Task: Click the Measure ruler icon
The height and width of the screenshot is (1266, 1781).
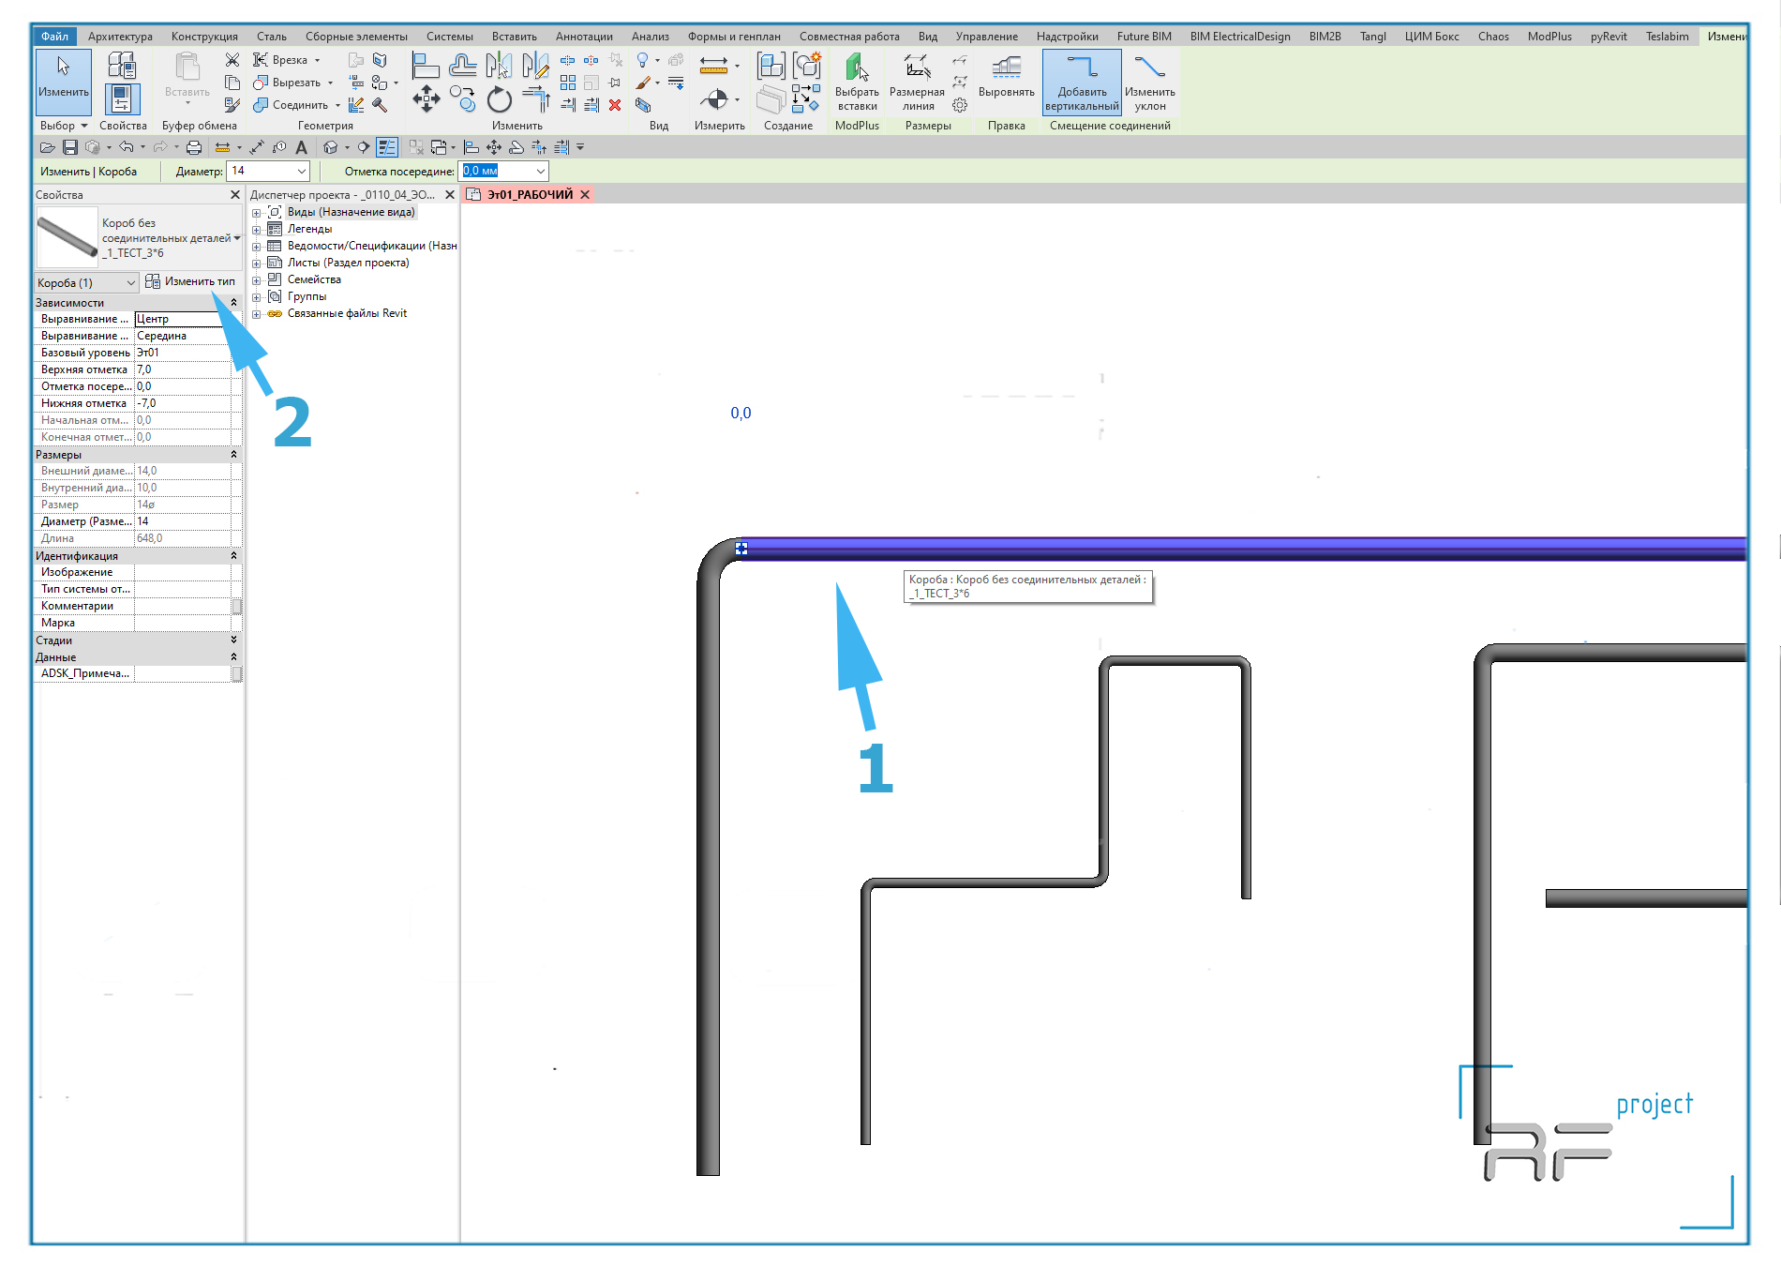Action: point(714,65)
